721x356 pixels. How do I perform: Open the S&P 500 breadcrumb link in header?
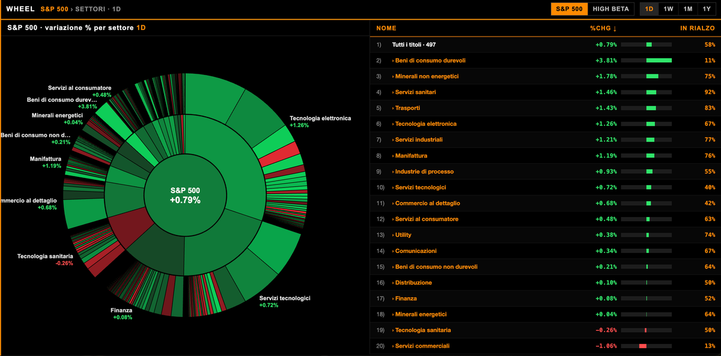[55, 9]
